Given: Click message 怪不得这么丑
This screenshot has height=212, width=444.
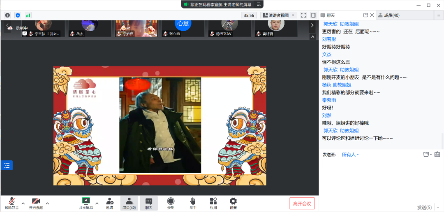Looking at the screenshot, I should [336, 62].
